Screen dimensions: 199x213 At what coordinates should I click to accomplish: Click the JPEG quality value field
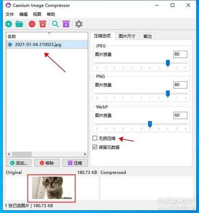(x=180, y=54)
